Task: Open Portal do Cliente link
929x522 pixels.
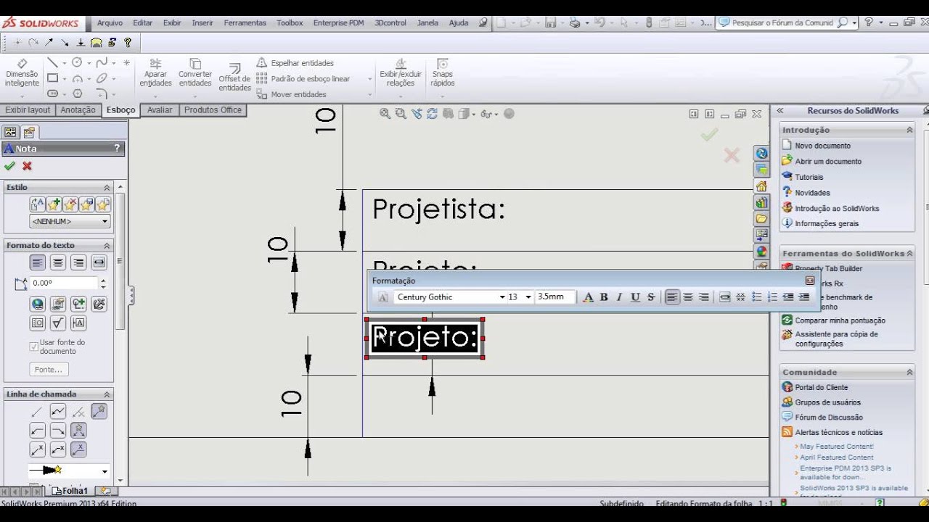Action: point(822,387)
